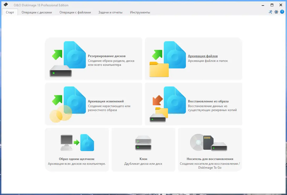This screenshot has height=195, width=287.
Task: Open help using the question mark icon
Action: (282, 12)
